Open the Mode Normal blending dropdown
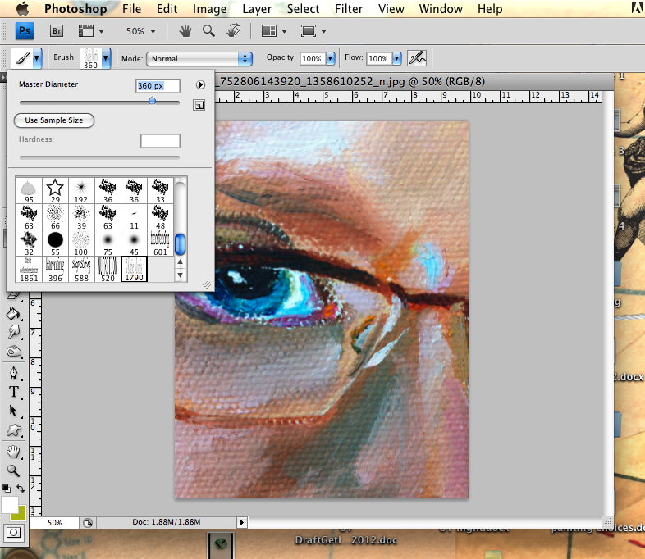This screenshot has width=645, height=559. tap(199, 59)
